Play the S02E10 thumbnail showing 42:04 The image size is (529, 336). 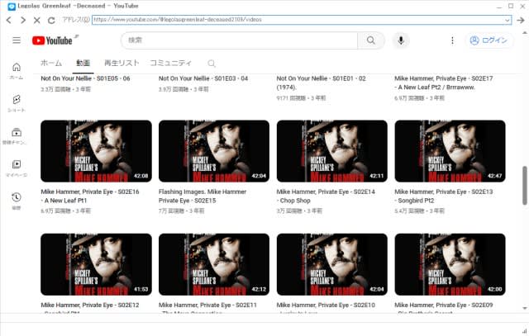pos(332,264)
